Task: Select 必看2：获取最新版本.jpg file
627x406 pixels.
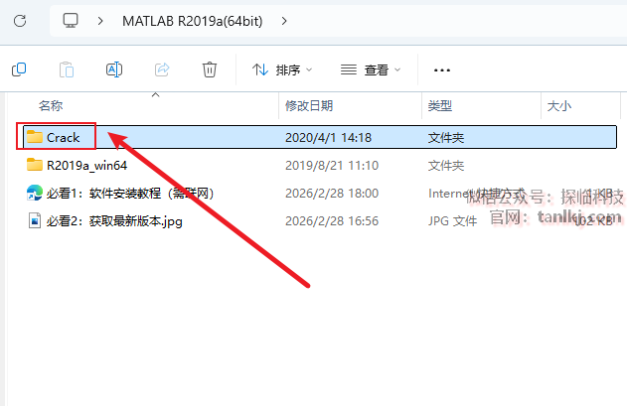Action: click(114, 221)
